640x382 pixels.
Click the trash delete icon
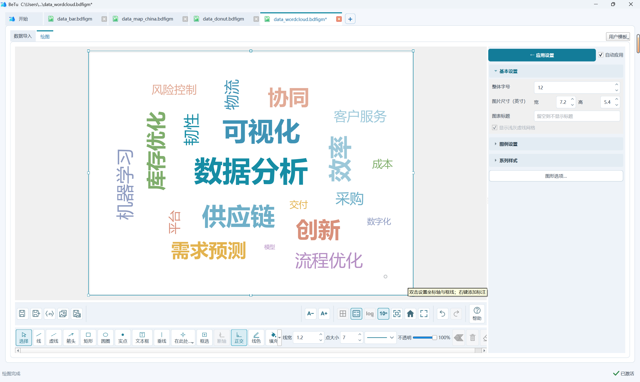click(472, 337)
